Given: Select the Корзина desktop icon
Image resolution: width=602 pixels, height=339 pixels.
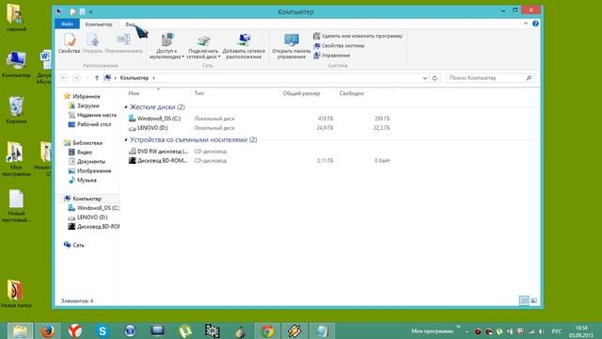Looking at the screenshot, I should point(16,110).
